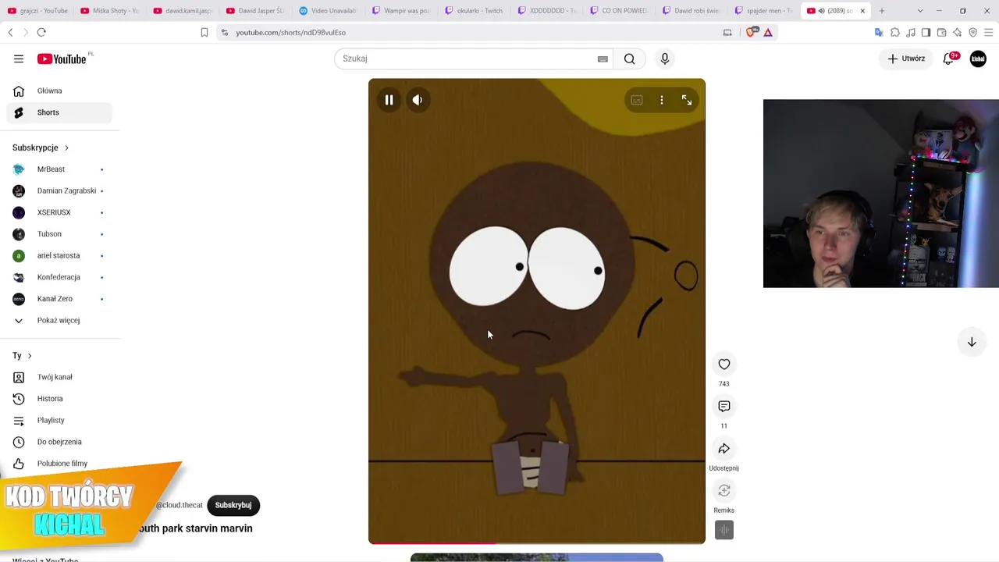Subscribe with the Subskrybuj button
999x562 pixels.
coord(233,505)
